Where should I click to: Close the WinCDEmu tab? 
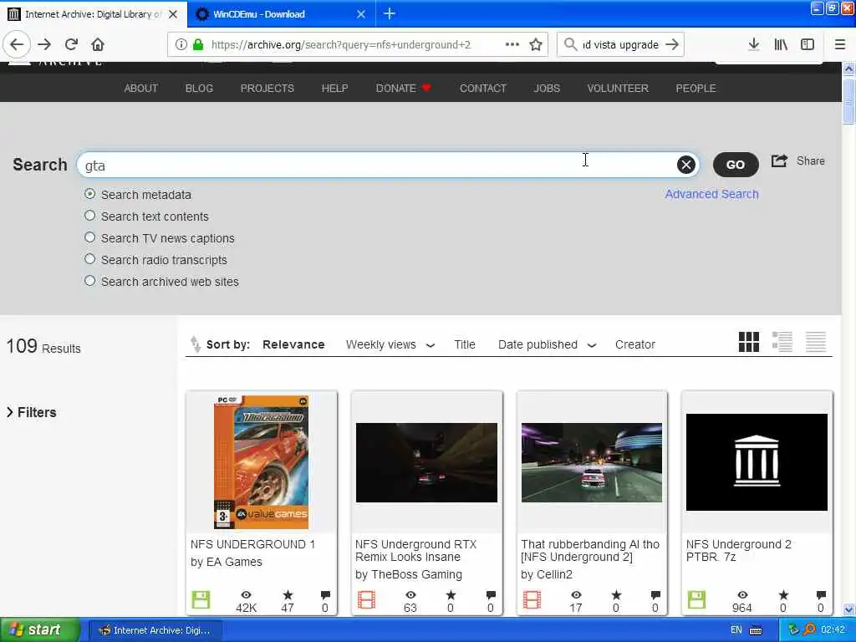pyautogui.click(x=361, y=14)
